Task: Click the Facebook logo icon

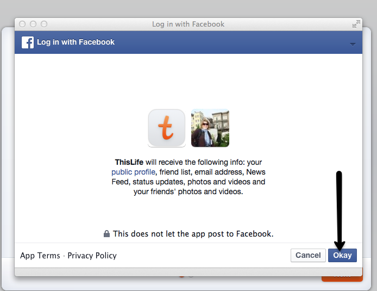Action: 28,42
